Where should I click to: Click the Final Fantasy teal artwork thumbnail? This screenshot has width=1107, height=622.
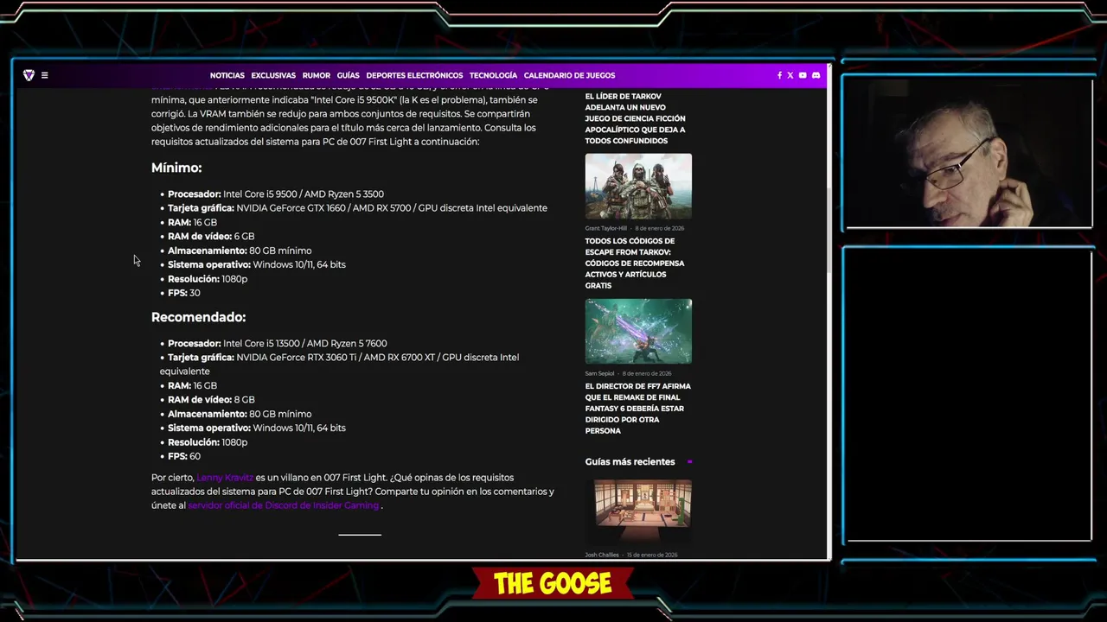638,332
